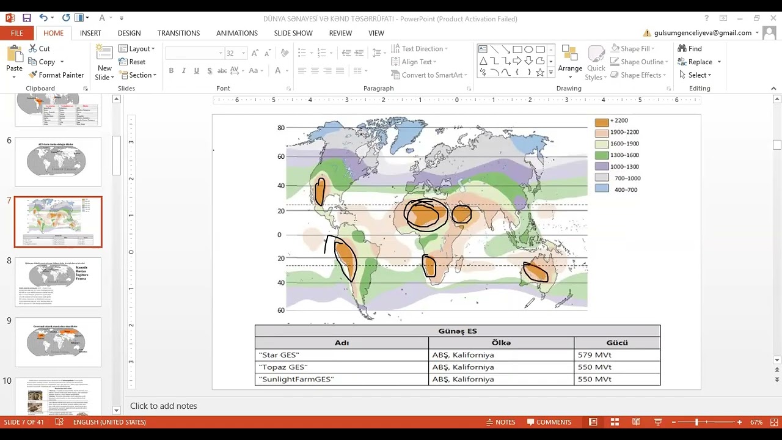Select slide 6 thumbnail
The width and height of the screenshot is (782, 440).
click(x=58, y=162)
